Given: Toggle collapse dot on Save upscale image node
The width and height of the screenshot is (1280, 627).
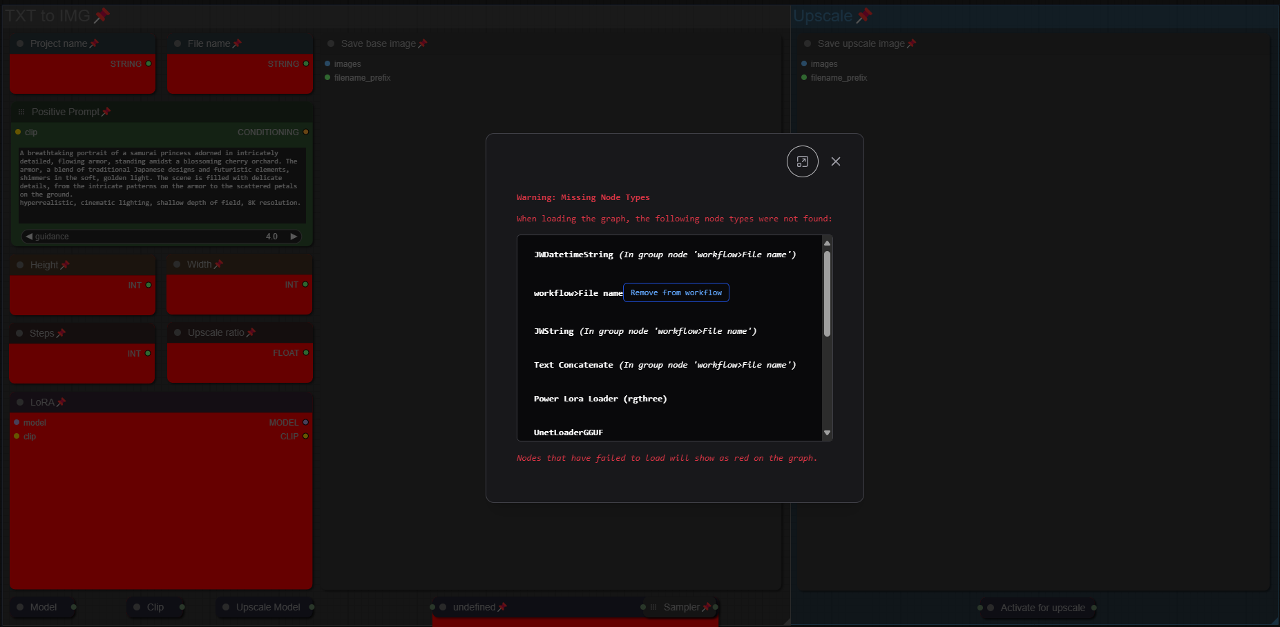Looking at the screenshot, I should click(x=808, y=43).
